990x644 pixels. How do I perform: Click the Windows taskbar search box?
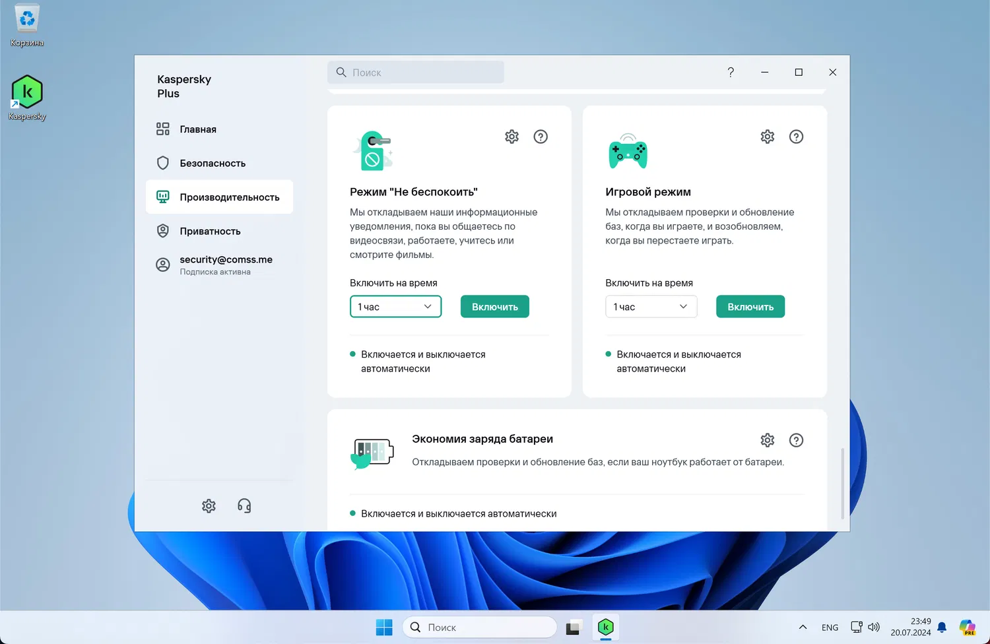tap(480, 628)
